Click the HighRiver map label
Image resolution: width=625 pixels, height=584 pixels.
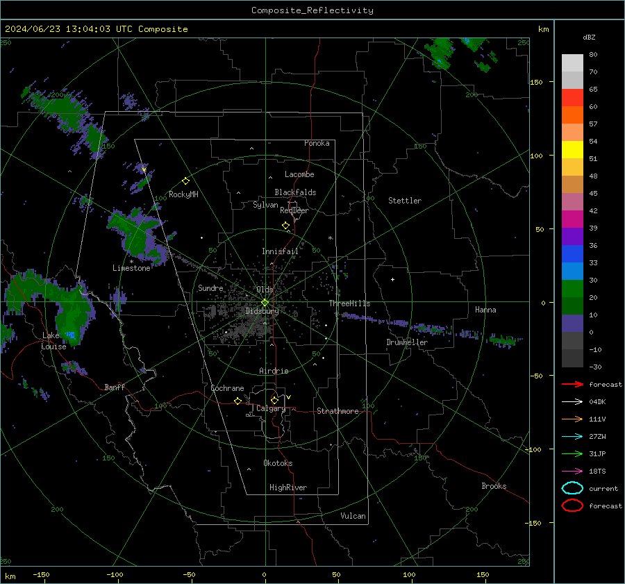(x=288, y=487)
